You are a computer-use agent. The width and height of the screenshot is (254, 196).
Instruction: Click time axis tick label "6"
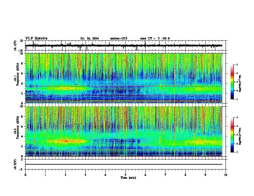pos(146,175)
